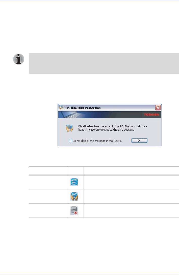The width and height of the screenshot is (179, 275).
Task: Click the 'head is temporarily moved' message line
Action: pyautogui.click(x=106, y=130)
